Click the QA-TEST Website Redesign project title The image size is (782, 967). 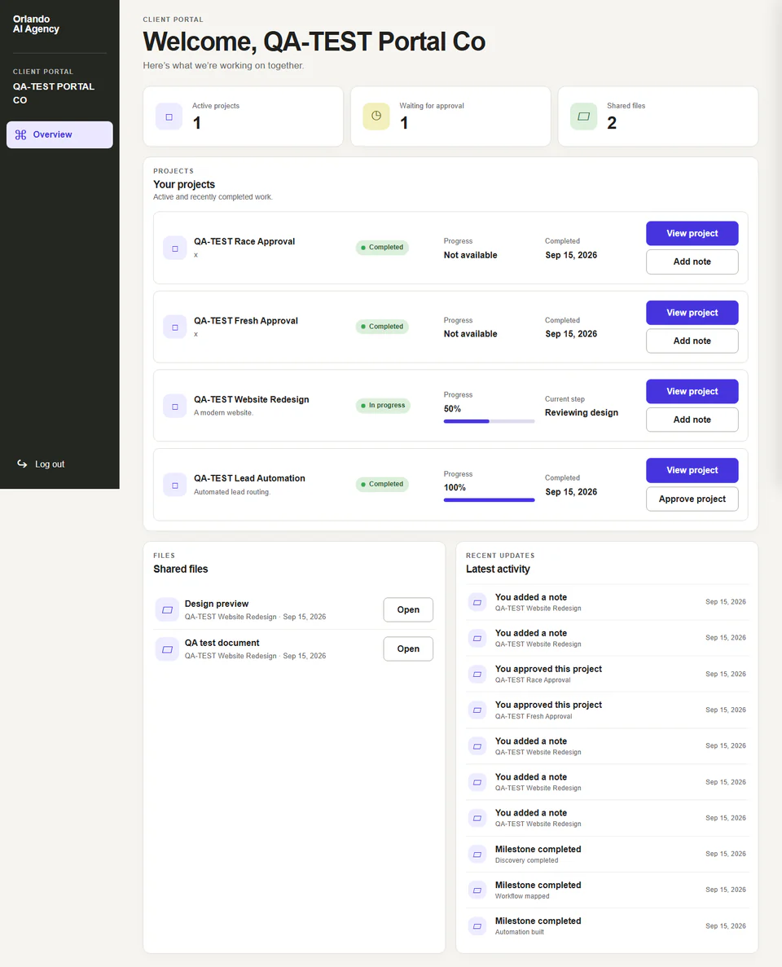click(252, 400)
